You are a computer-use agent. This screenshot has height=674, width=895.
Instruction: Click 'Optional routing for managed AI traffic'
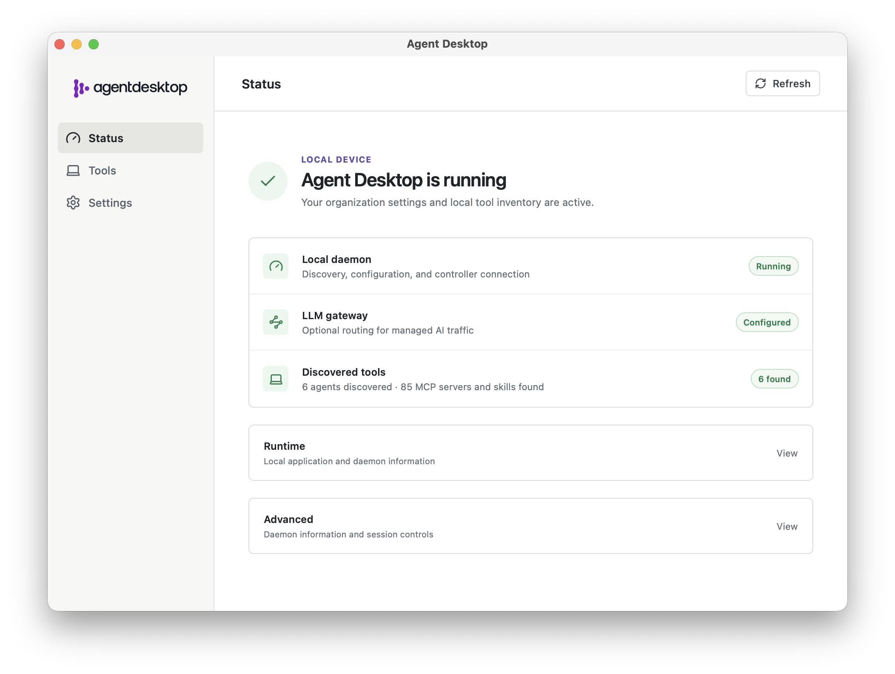(388, 331)
